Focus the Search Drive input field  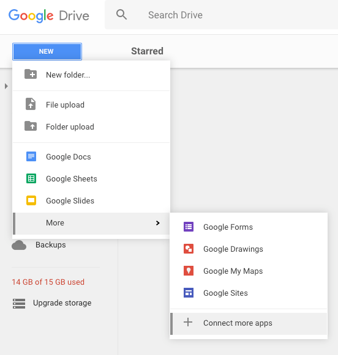pos(221,15)
